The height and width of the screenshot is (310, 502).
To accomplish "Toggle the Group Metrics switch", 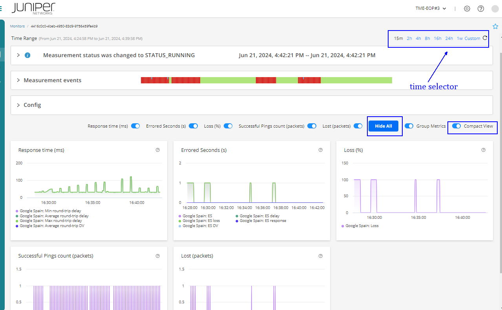I will coord(409,126).
